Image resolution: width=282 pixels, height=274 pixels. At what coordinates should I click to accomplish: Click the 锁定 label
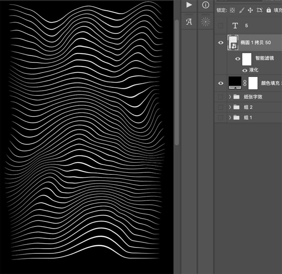222,10
